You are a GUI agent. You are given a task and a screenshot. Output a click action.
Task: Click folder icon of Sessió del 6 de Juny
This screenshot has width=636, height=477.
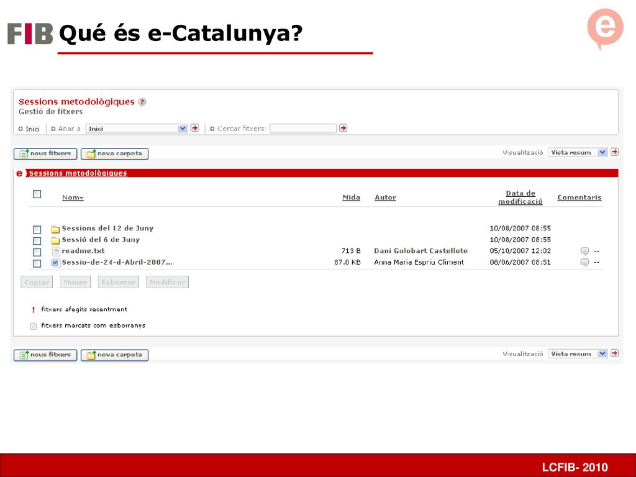coord(55,240)
